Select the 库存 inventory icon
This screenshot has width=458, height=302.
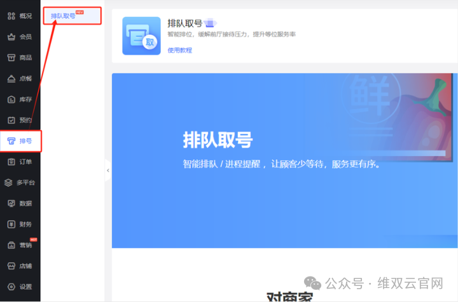[11, 100]
